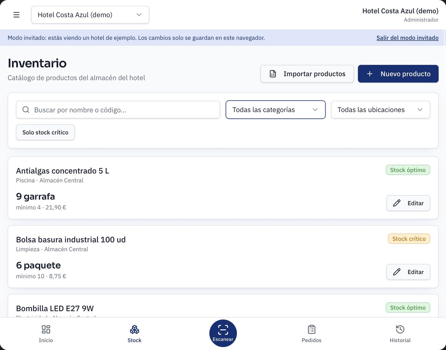Click the plus icon on Nuevo producto

coord(370,74)
